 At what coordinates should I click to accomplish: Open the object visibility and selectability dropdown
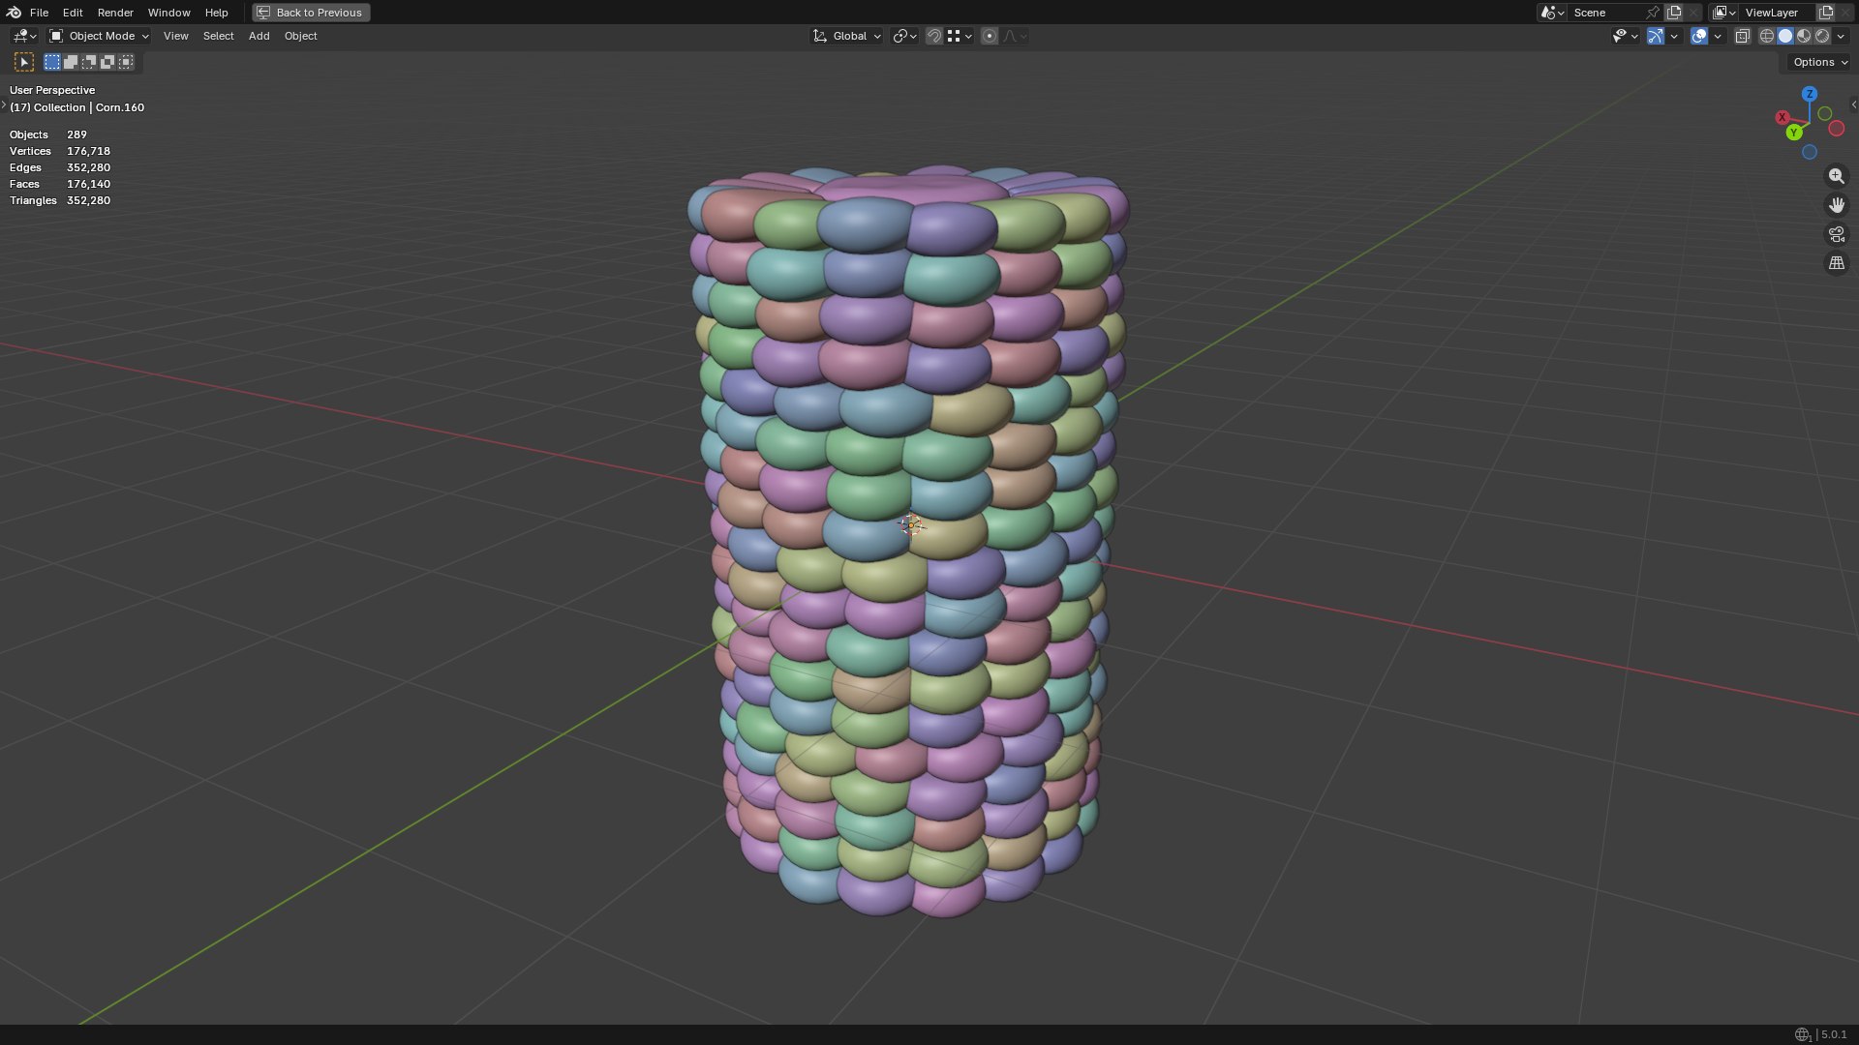1625,36
